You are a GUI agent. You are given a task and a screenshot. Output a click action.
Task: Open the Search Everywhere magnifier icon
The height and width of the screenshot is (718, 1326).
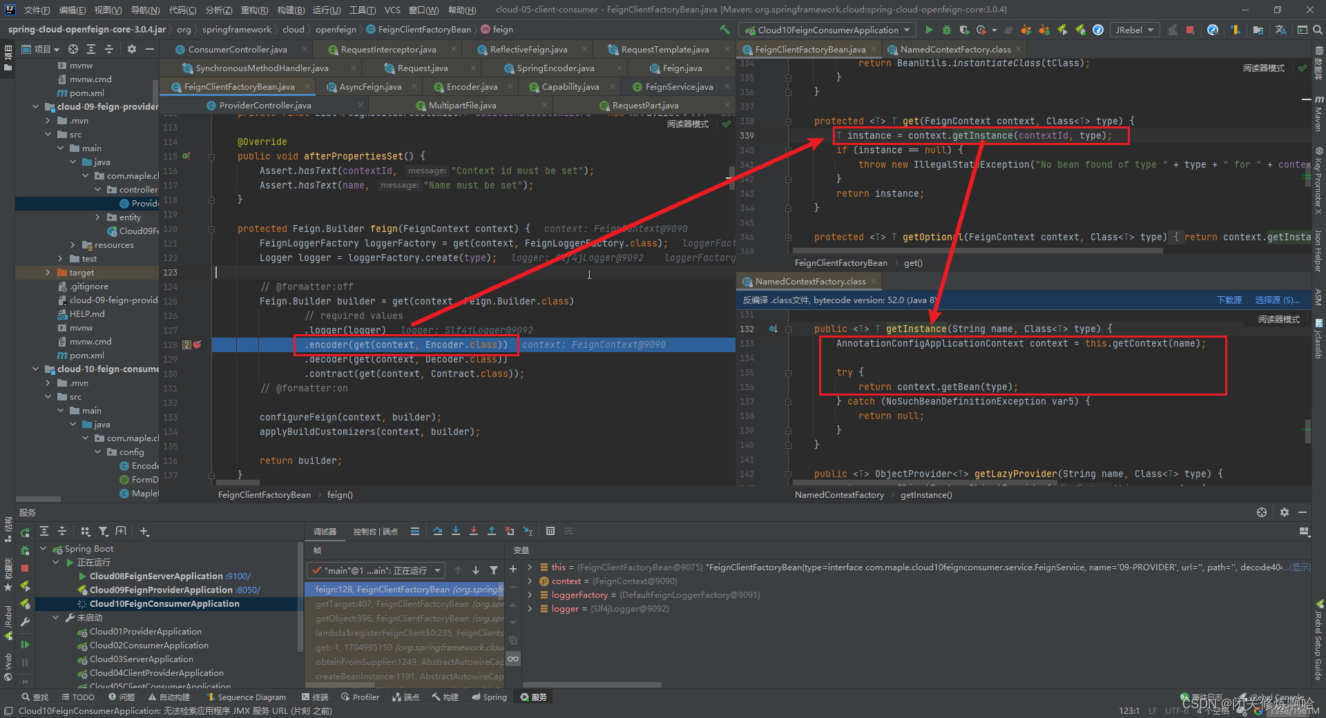point(1318,30)
